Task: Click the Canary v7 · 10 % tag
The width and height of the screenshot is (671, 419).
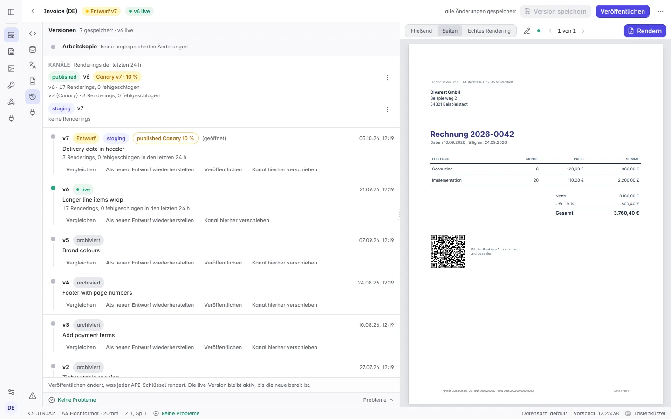Action: click(x=117, y=77)
